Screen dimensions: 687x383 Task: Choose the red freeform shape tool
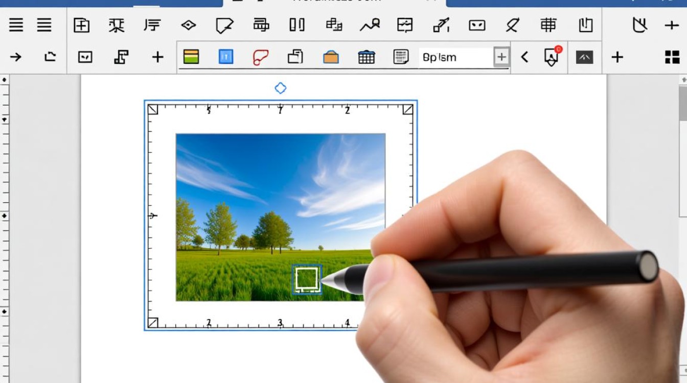coord(261,57)
